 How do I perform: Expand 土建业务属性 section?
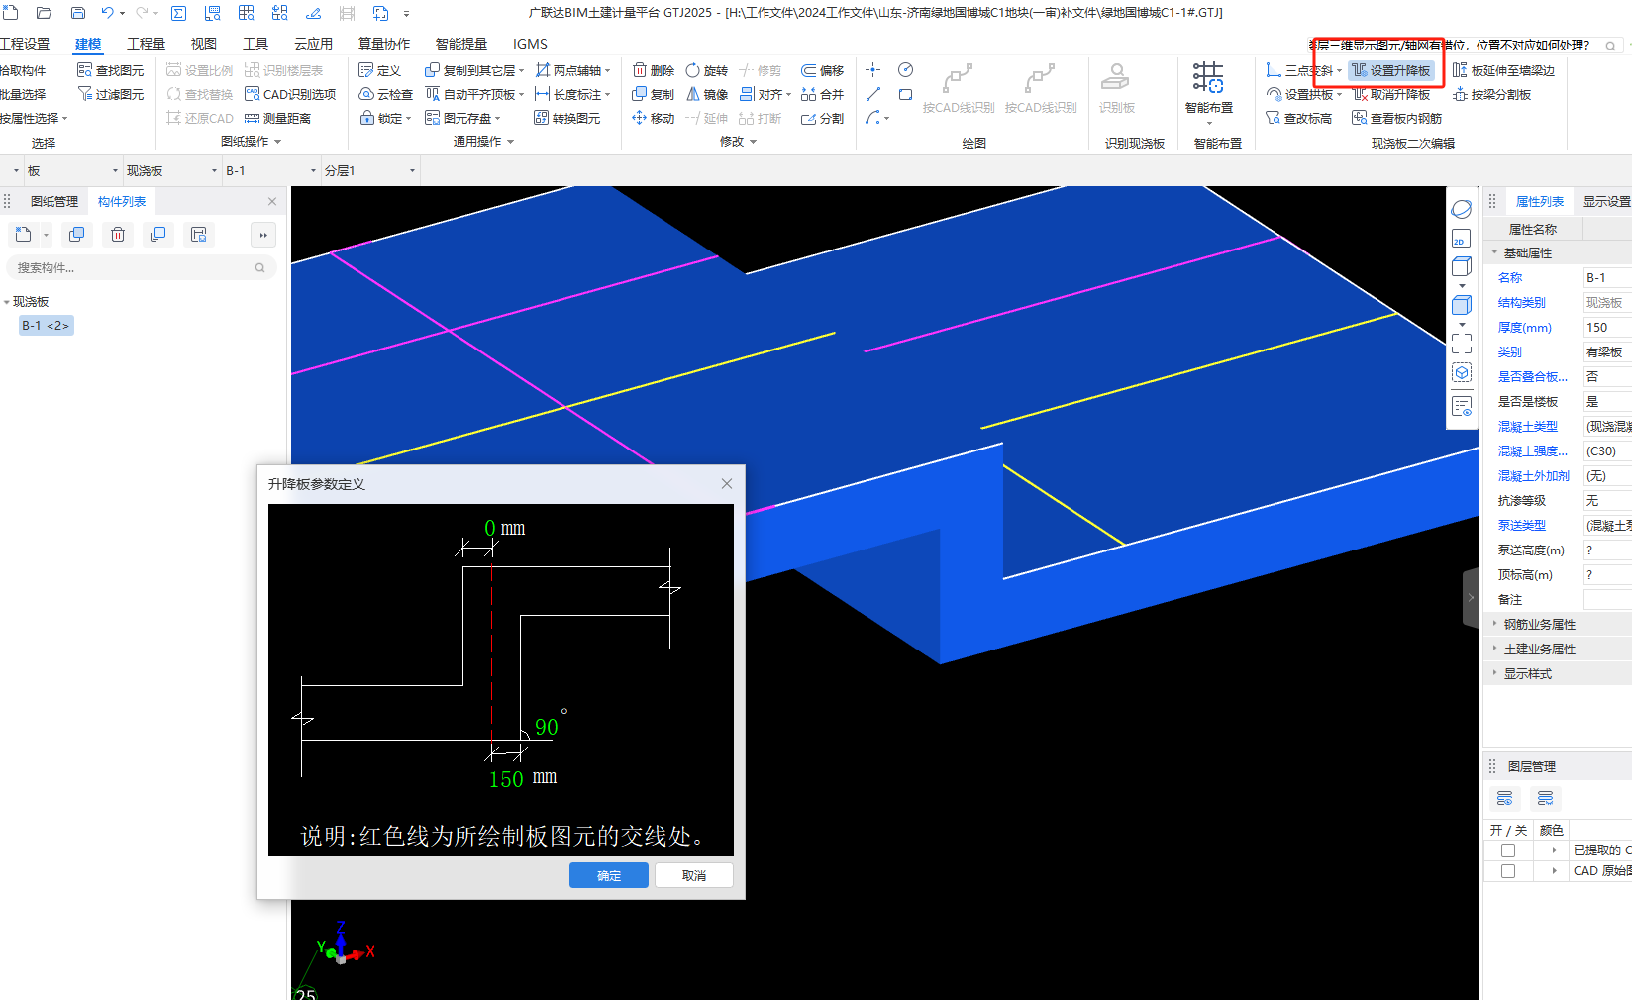coord(1495,649)
